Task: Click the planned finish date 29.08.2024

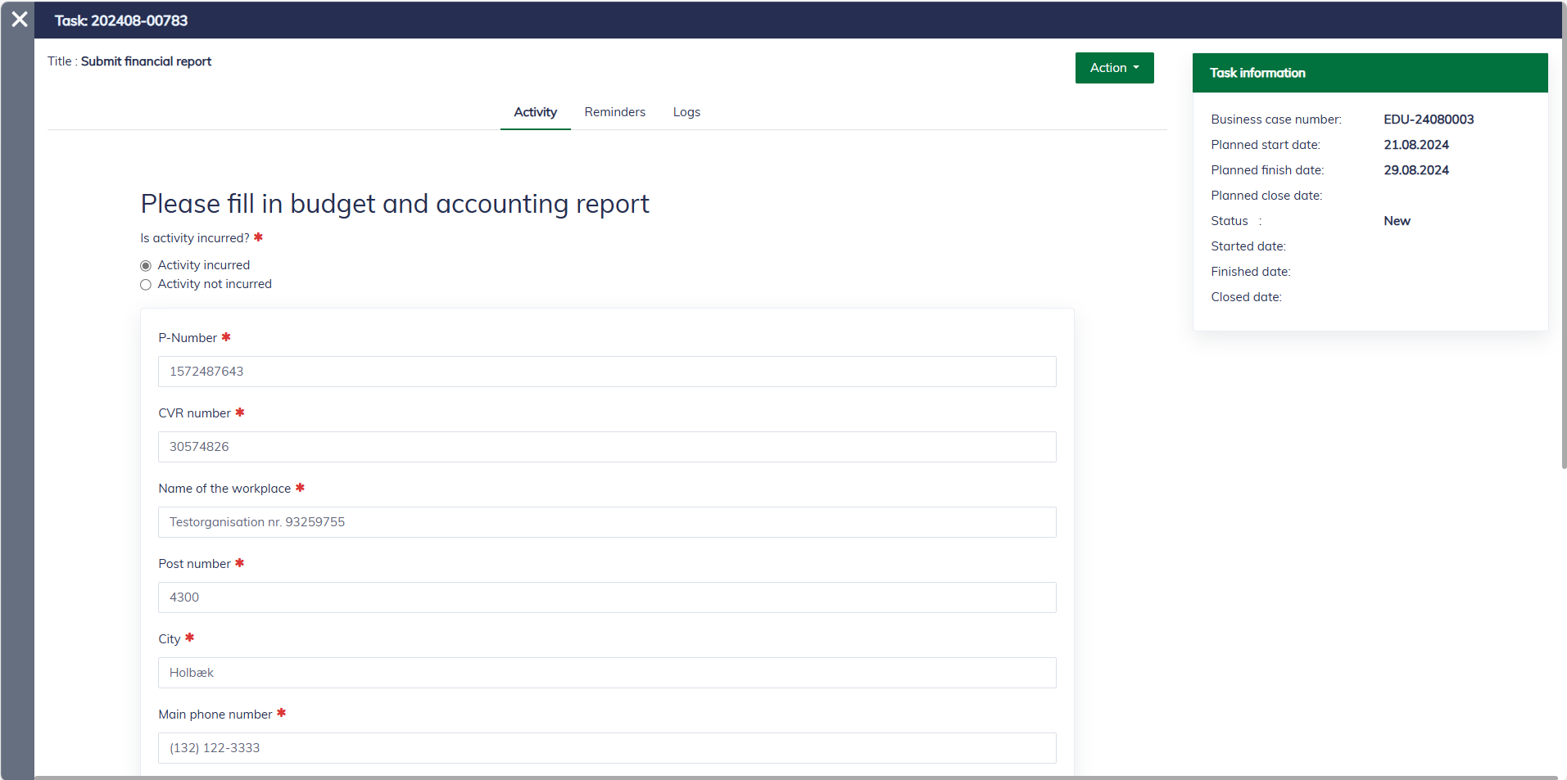Action: [x=1416, y=170]
